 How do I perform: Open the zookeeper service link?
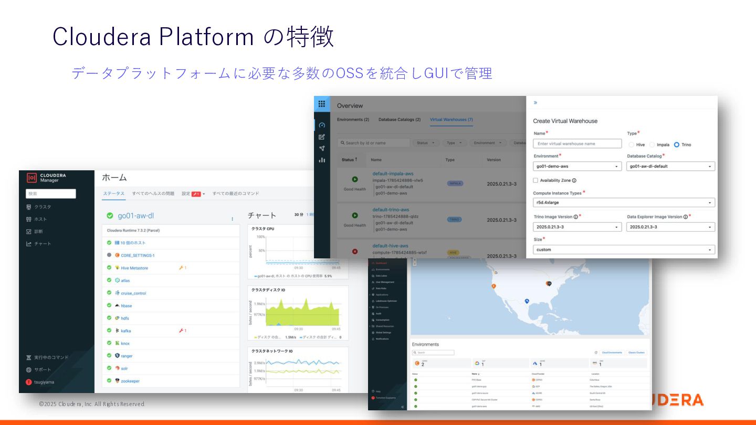pyautogui.click(x=130, y=381)
